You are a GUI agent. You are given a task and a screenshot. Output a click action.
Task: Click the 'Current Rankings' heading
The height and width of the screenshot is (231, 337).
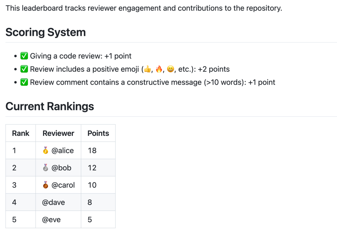coord(50,106)
